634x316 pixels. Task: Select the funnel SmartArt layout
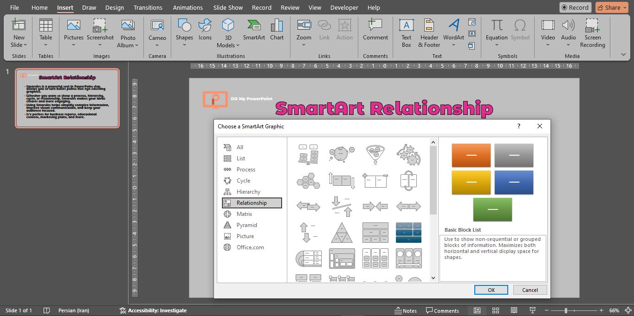[375, 154]
